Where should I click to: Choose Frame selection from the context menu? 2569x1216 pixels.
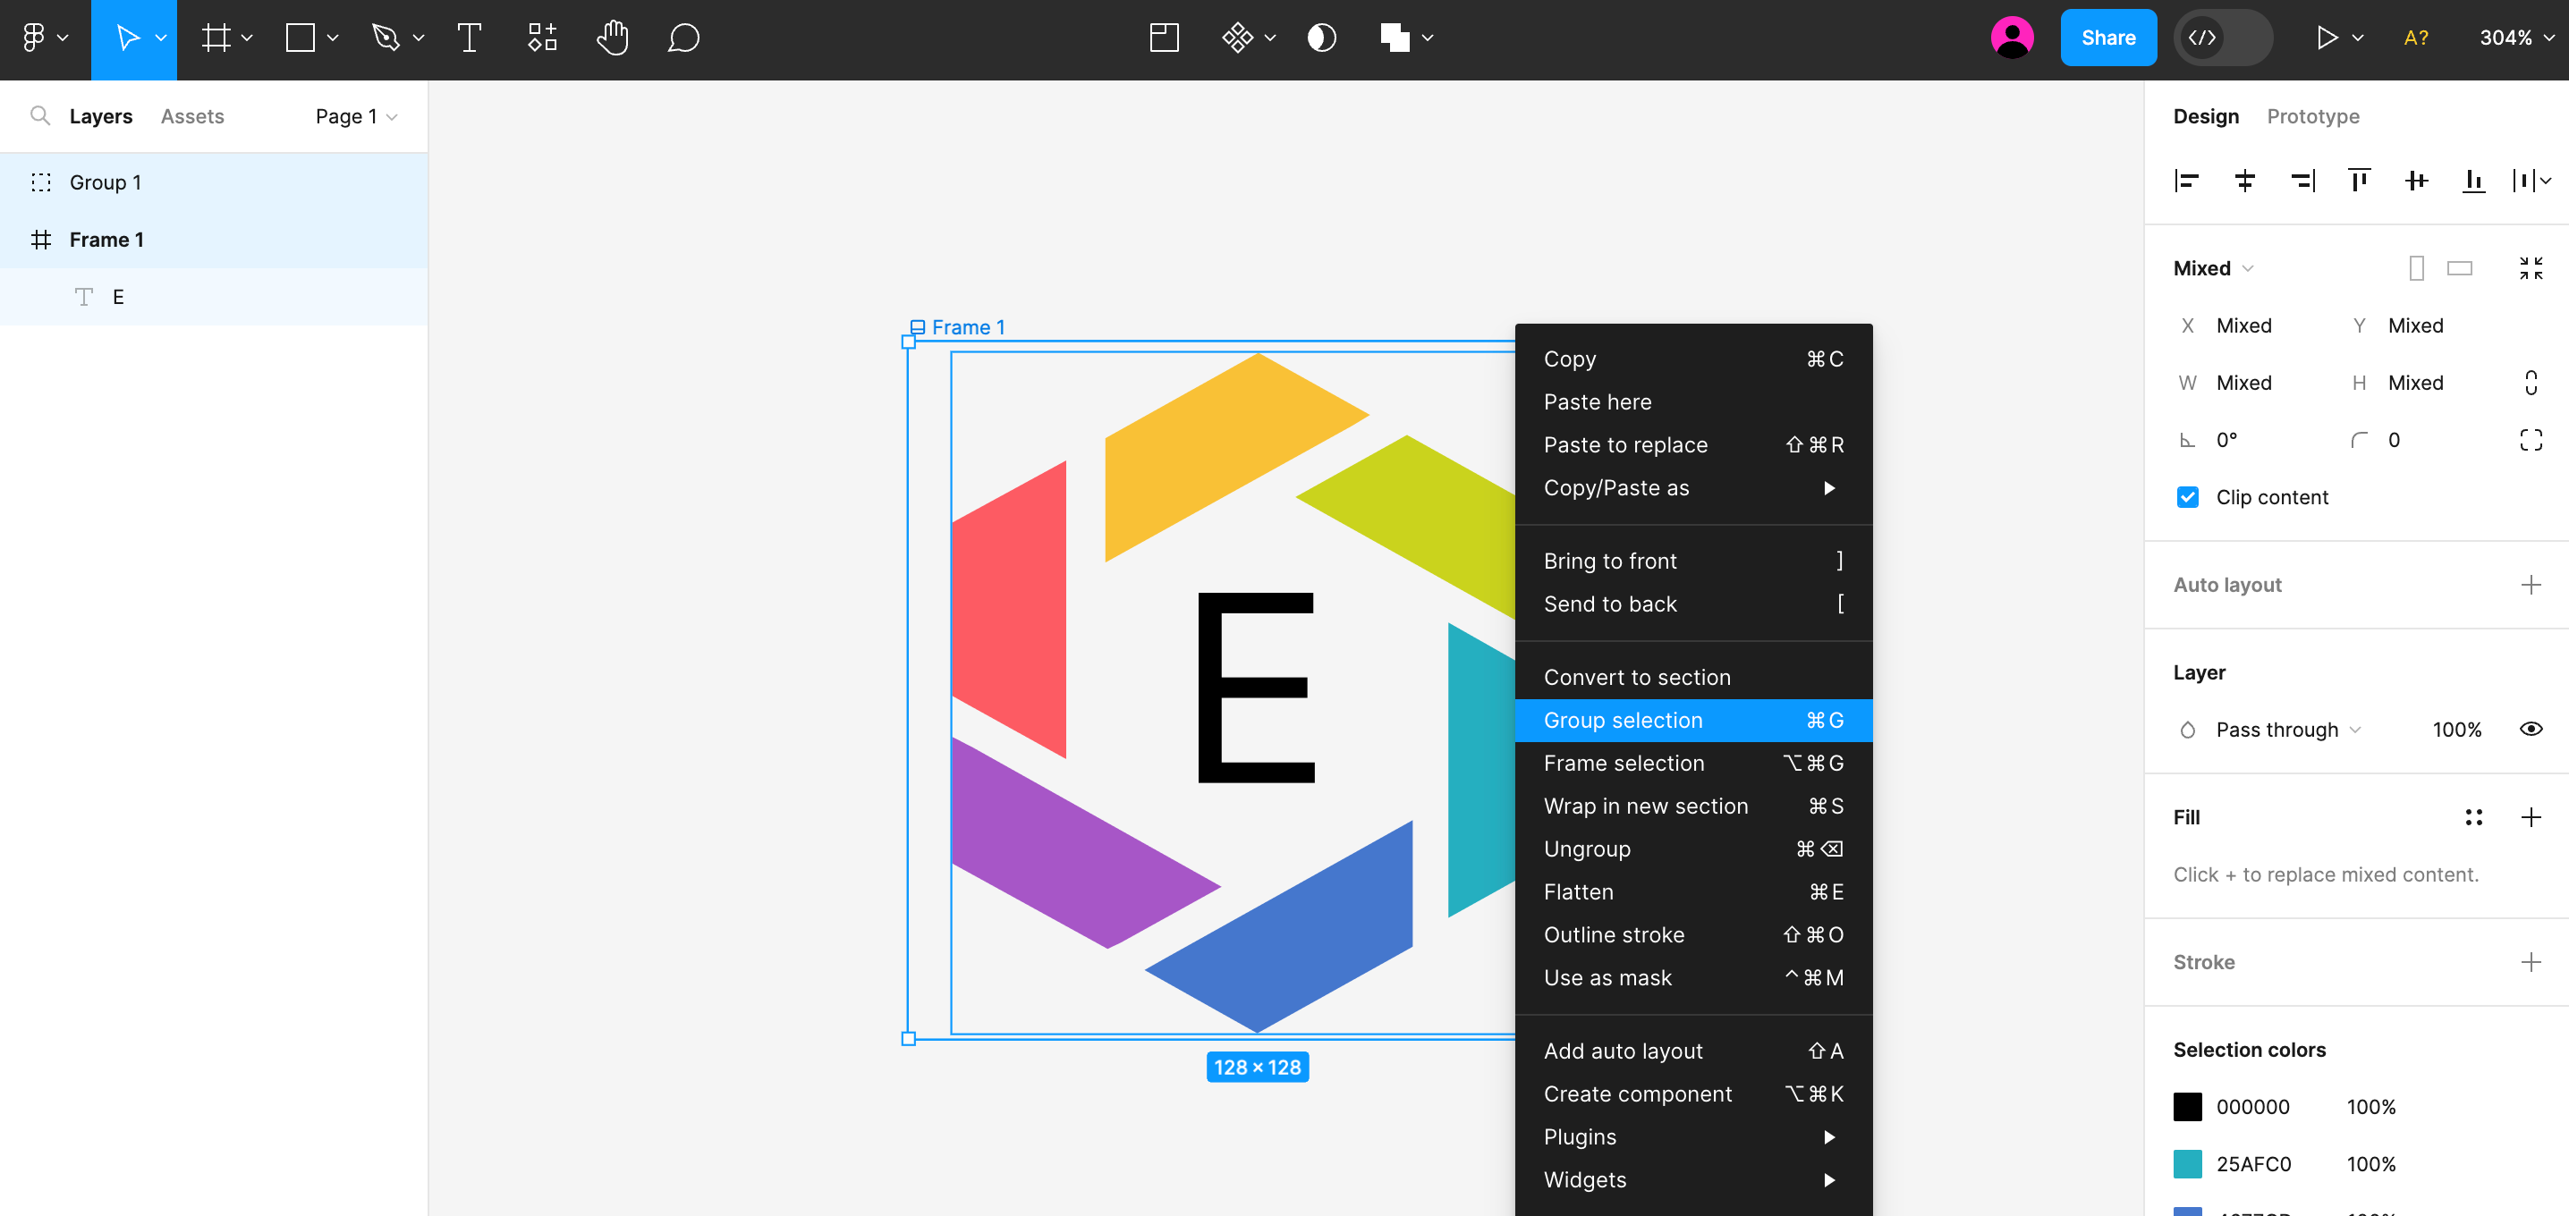coord(1624,763)
